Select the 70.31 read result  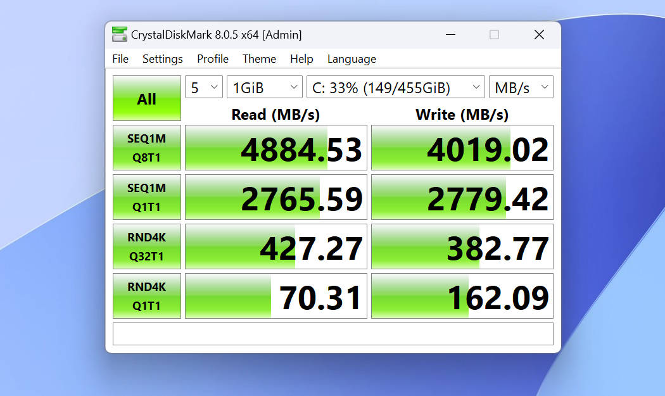[x=276, y=296]
